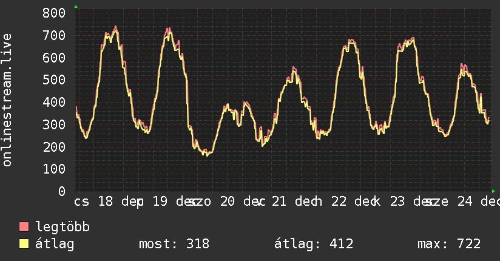
Task: Select the átlag legend label
Action: point(55,244)
